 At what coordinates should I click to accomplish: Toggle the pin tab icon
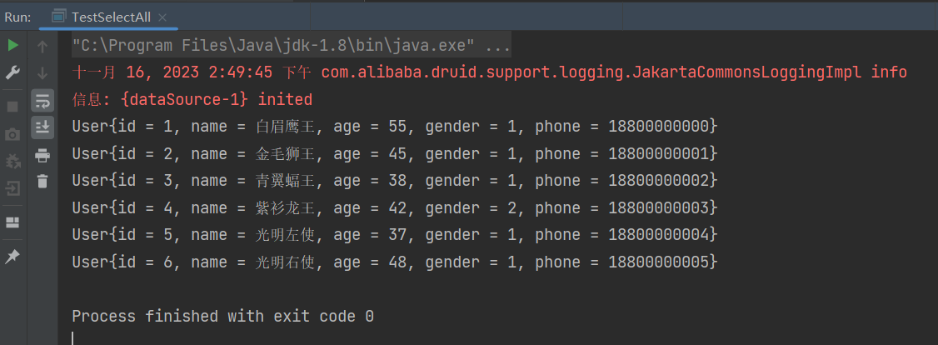[12, 257]
